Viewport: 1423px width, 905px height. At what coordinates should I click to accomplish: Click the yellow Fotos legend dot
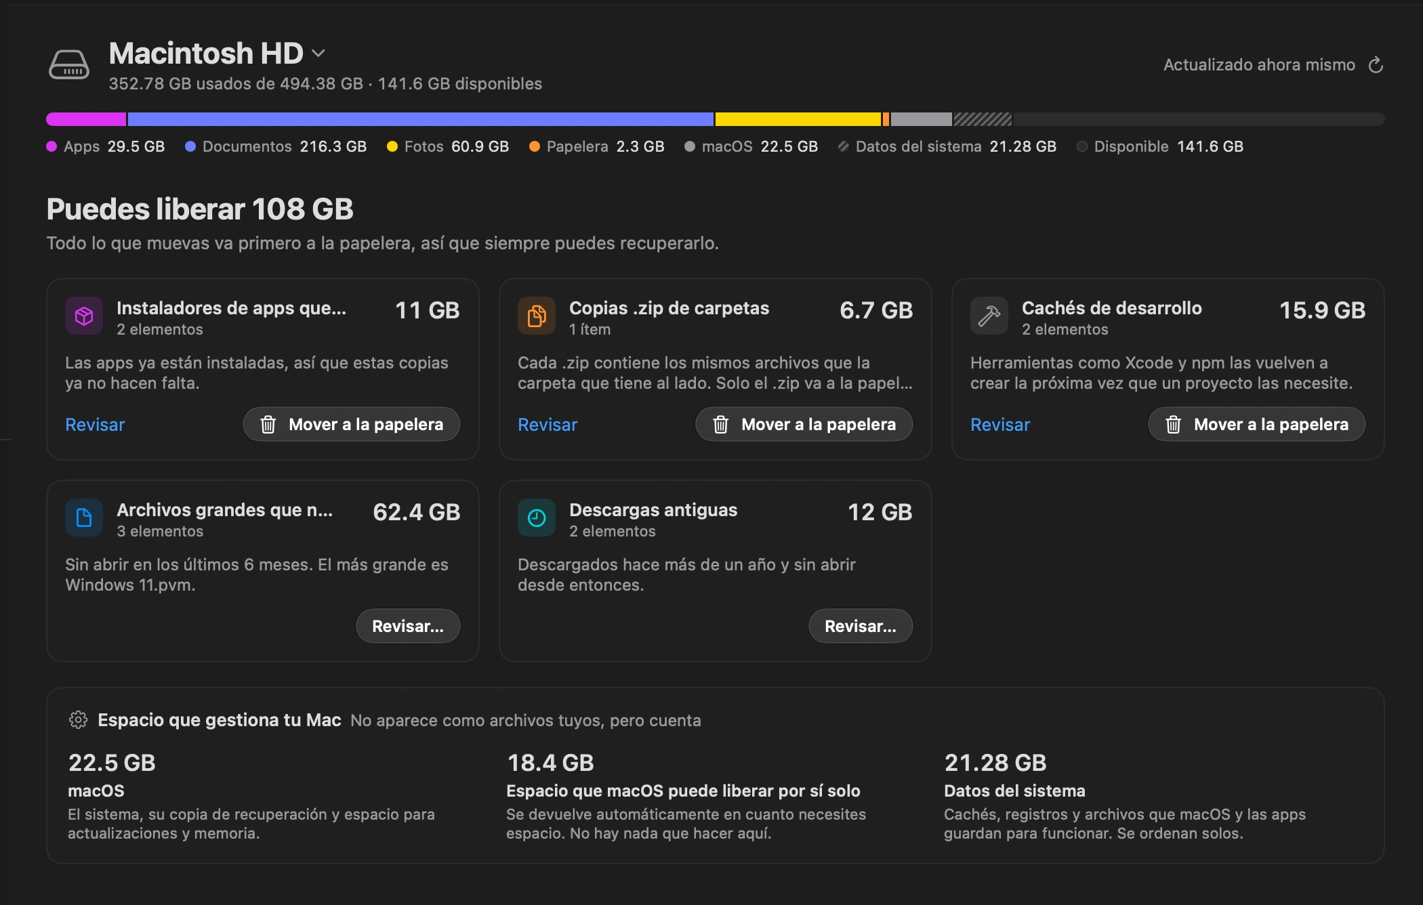[392, 146]
